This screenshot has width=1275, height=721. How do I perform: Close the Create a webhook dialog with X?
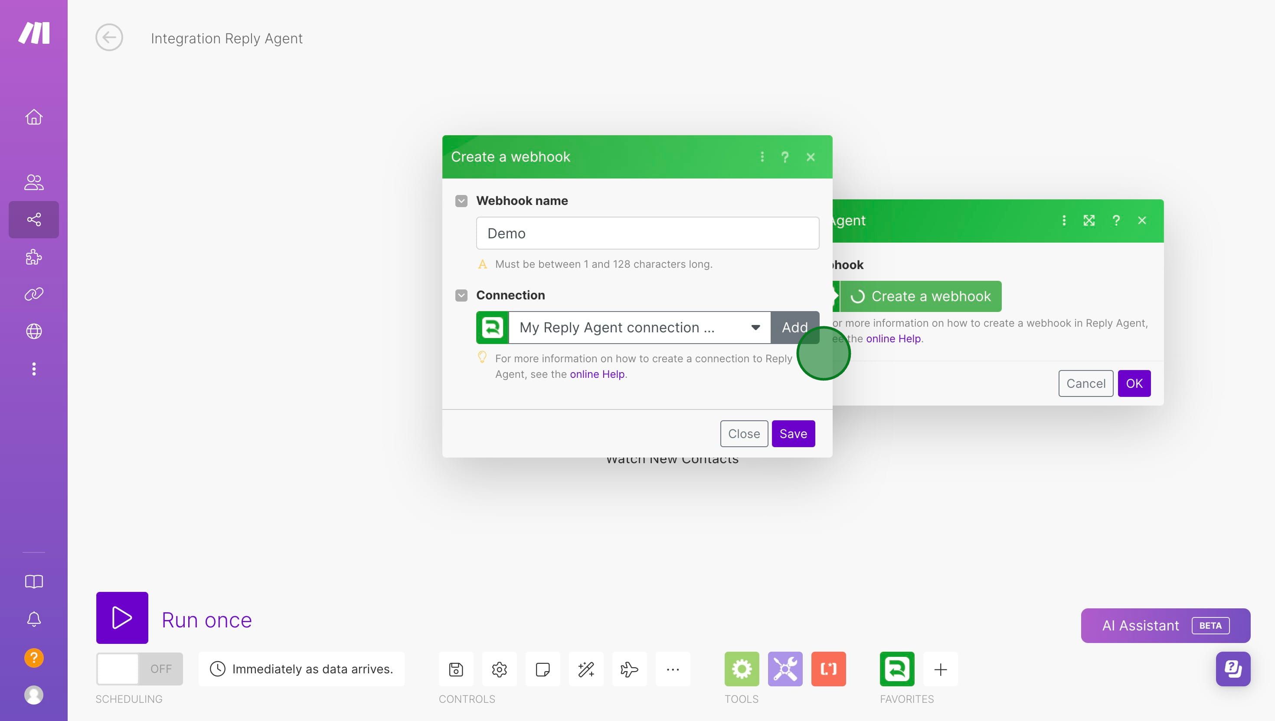point(811,157)
